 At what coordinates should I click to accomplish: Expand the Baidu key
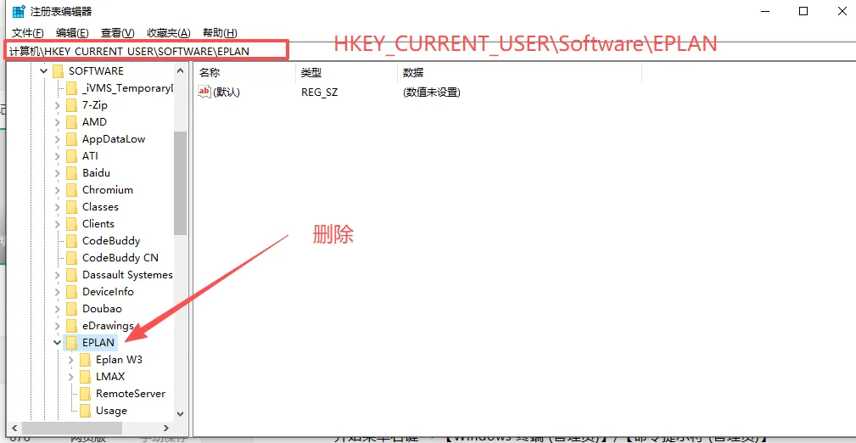point(58,172)
